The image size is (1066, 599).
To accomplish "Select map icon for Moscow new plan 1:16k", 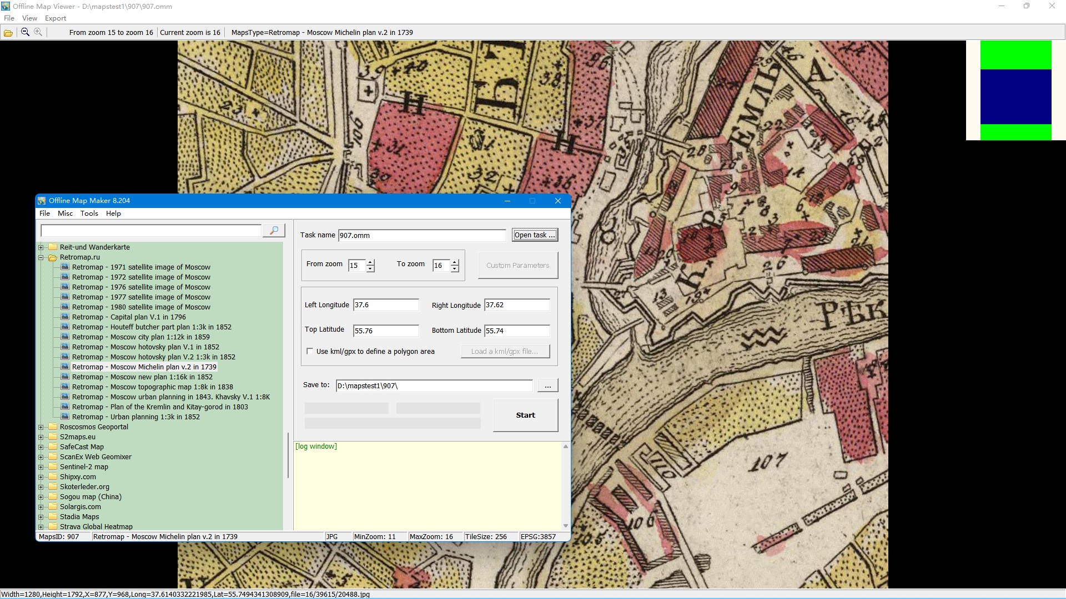I will (x=65, y=377).
